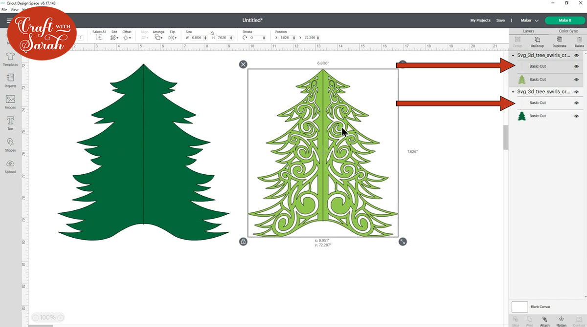Hide Basic Cut layer under first group
Screen dimensions: 587x327
[576, 66]
